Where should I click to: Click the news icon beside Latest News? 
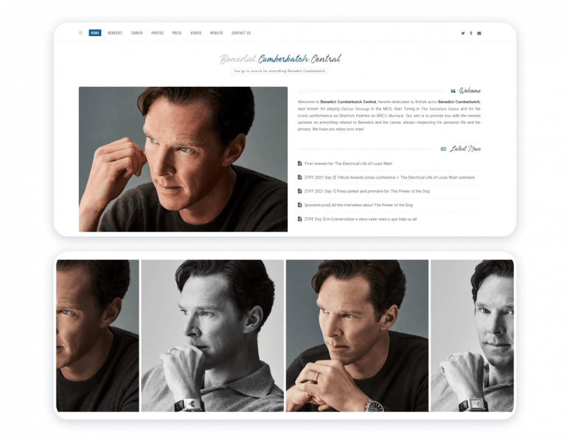[x=443, y=149]
